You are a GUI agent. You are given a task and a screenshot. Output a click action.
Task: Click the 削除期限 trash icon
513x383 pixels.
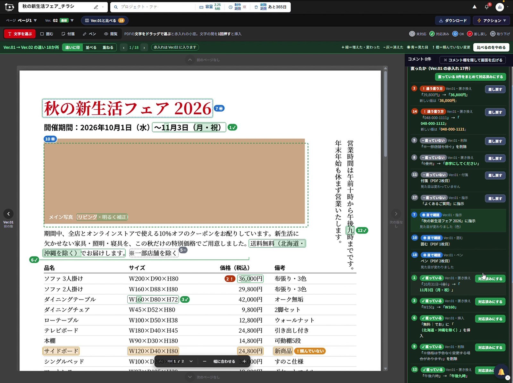tap(256, 7)
